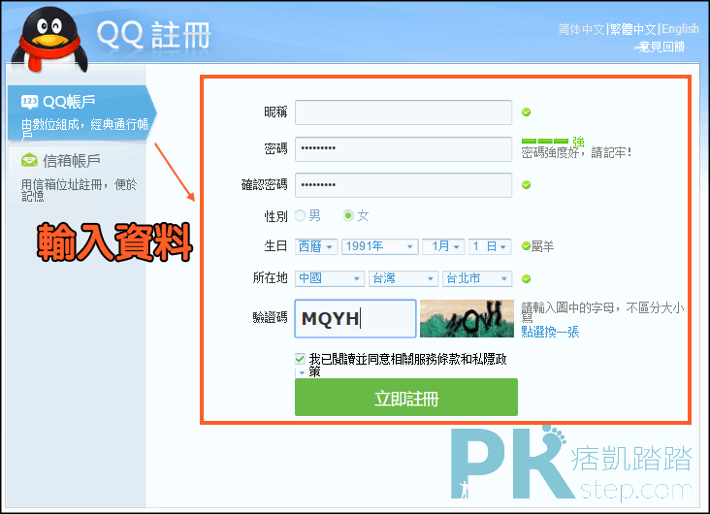The image size is (710, 514).
Task: Open the 中國 country dropdown
Action: pos(330,278)
